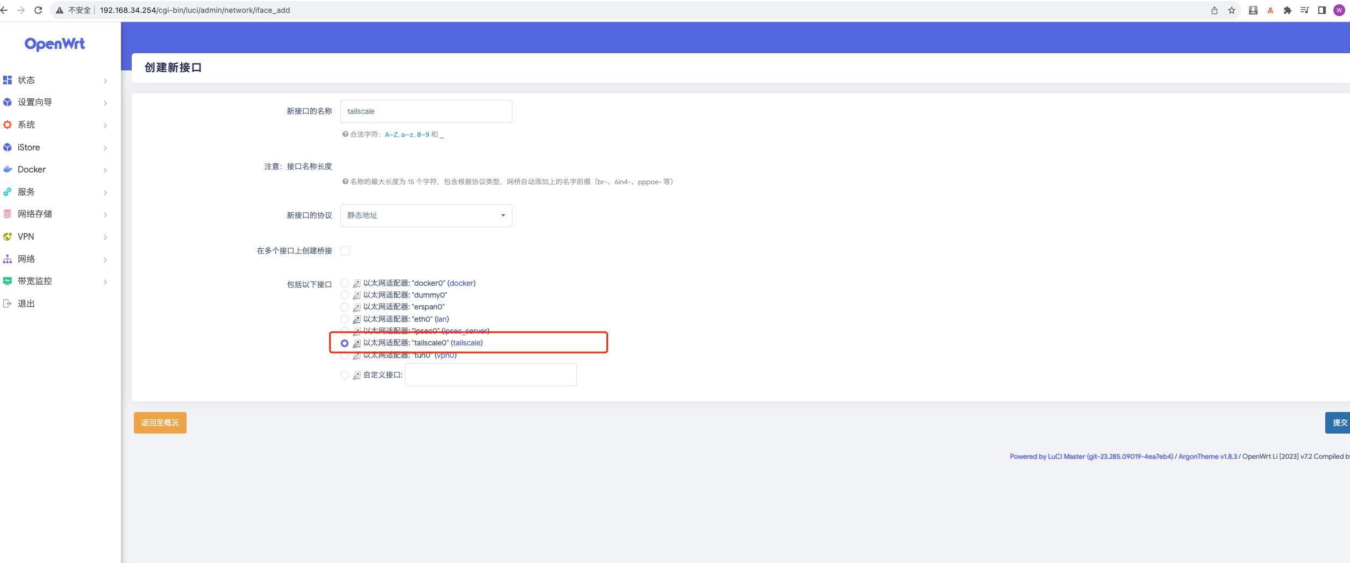Click the VPN sidebar icon
Image resolution: width=1350 pixels, height=563 pixels.
click(8, 236)
